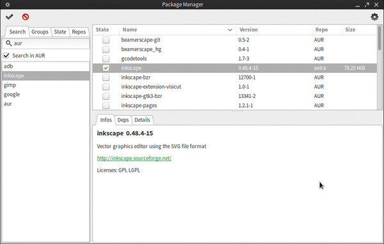This screenshot has height=244, width=384.
Task: Check the beamerscape_hg package box
Action: 106,49
